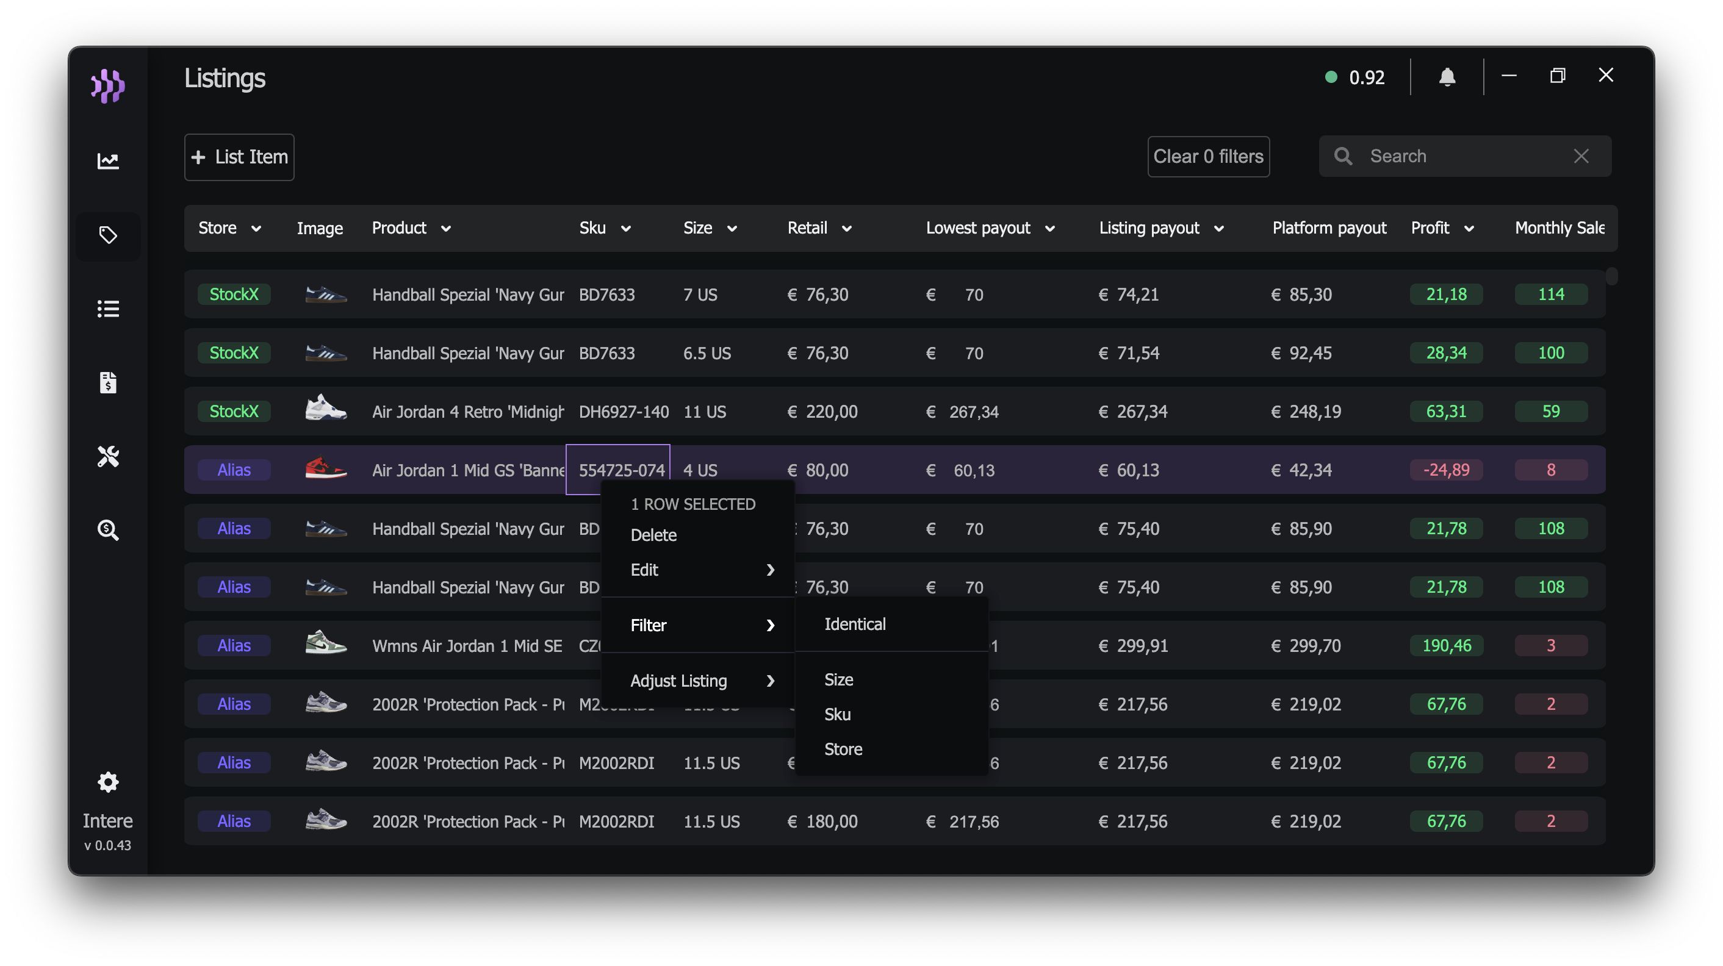This screenshot has width=1723, height=966.
Task: Open Profit column header dropdown
Action: pos(1469,229)
